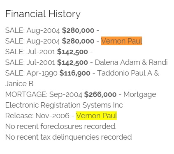Click the SALE: label of the Apr-1990 entry

[x=15, y=73]
